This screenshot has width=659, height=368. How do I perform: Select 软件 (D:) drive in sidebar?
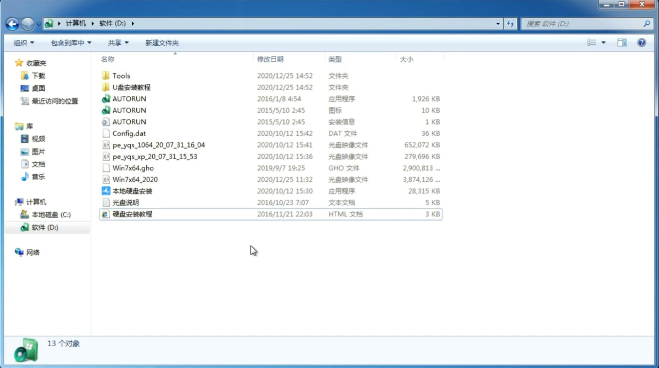pyautogui.click(x=44, y=227)
